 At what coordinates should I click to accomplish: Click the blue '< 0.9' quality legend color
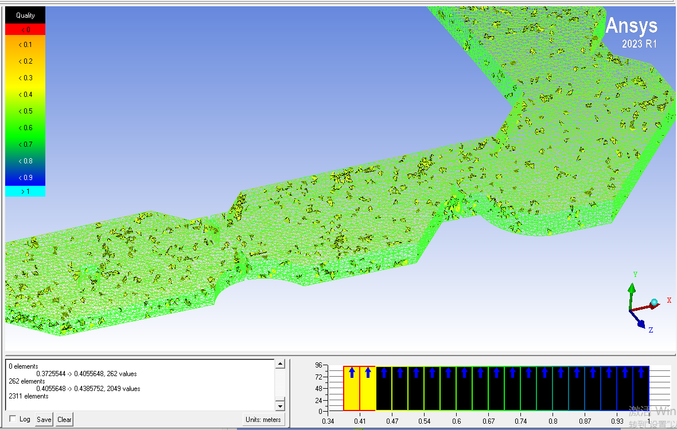click(x=25, y=177)
